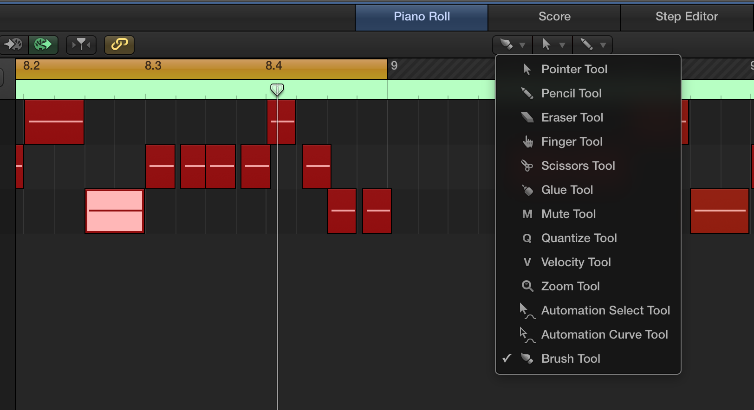Click the 8.2 position in ruler
Screen dimensions: 754x410
(32, 66)
